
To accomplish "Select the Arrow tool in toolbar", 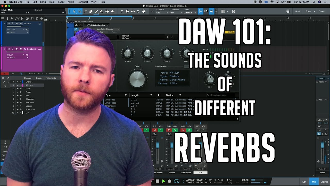I will pyautogui.click(x=74, y=11).
